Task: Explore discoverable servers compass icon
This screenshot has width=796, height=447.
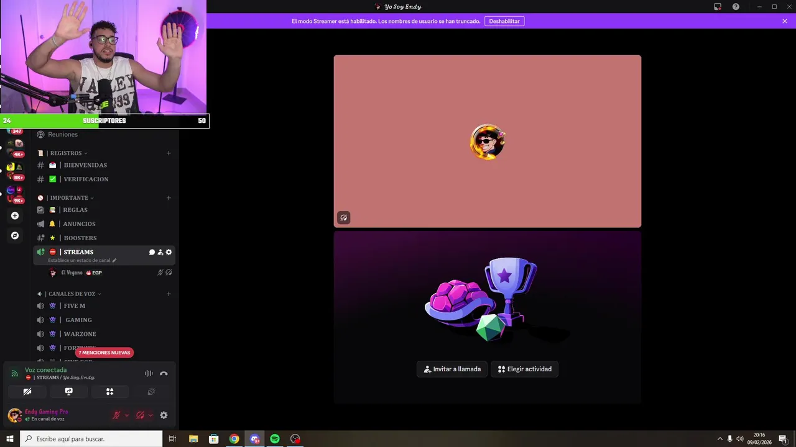Action: [x=15, y=236]
